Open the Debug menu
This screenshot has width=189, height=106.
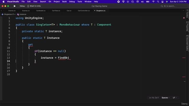point(72,1)
